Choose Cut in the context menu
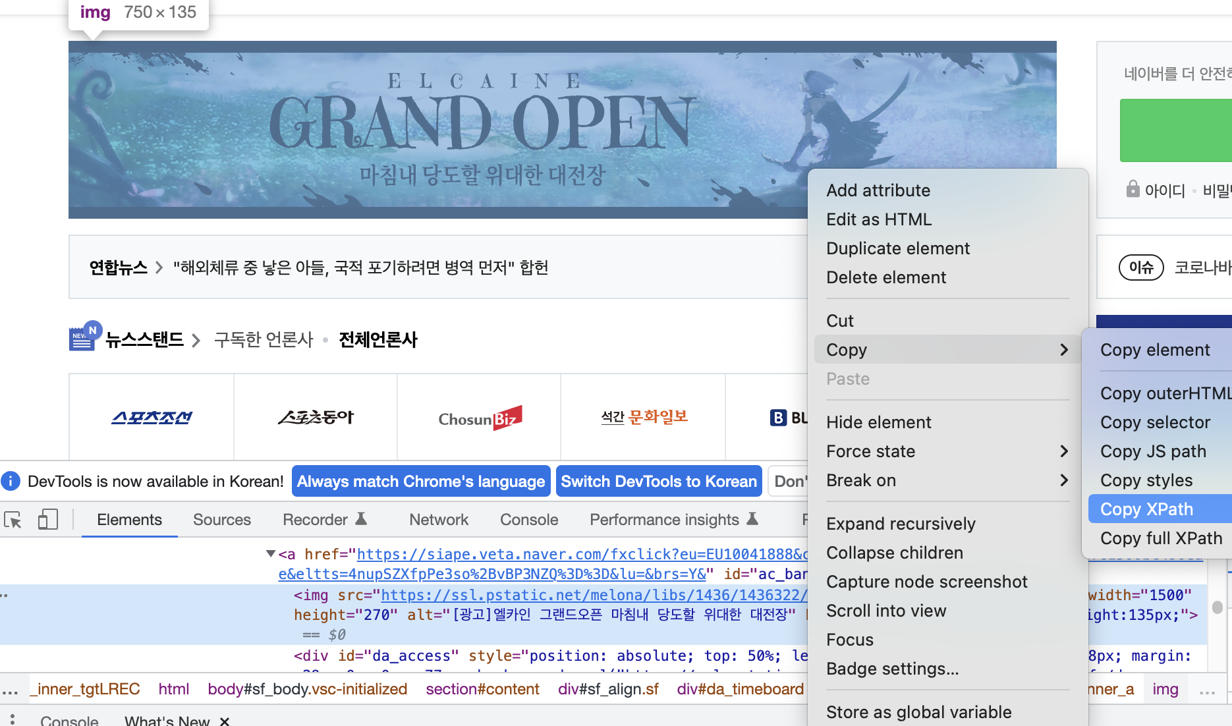Viewport: 1232px width, 726px height. click(947, 320)
